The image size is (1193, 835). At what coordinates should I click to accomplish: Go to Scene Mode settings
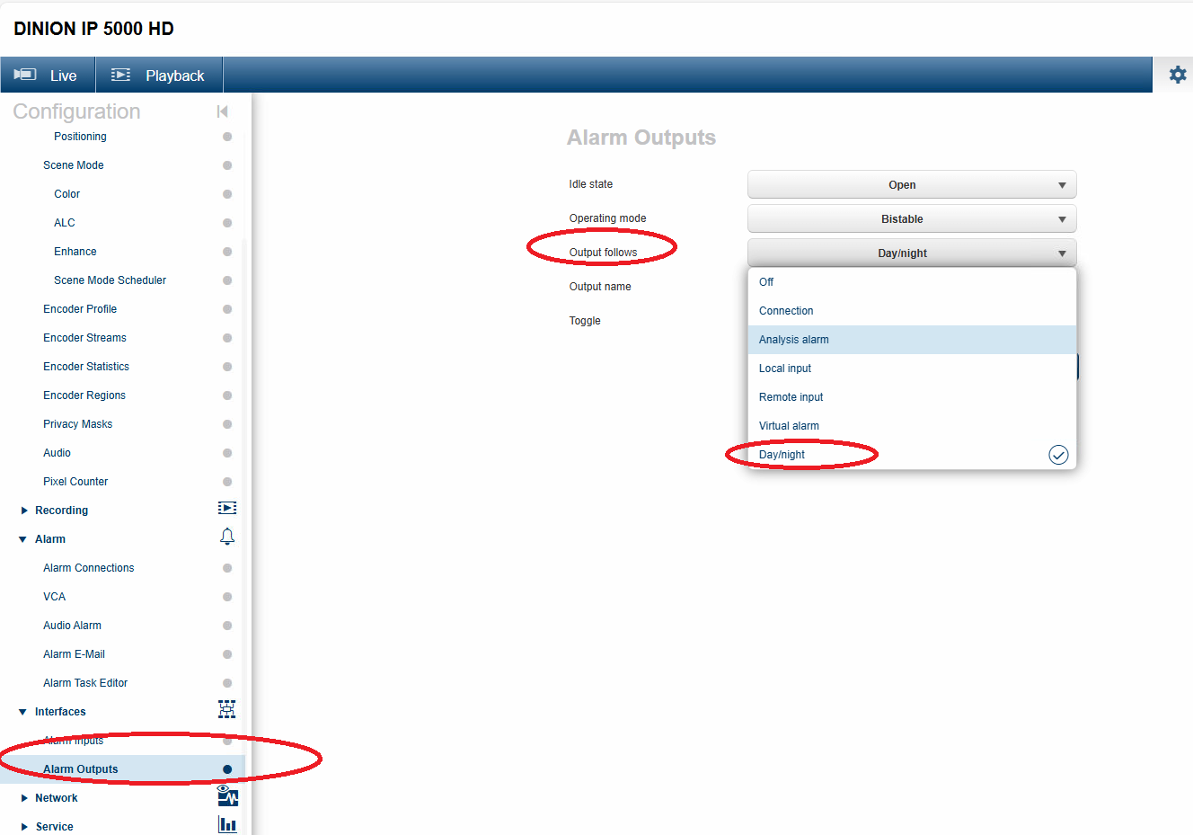(x=74, y=165)
